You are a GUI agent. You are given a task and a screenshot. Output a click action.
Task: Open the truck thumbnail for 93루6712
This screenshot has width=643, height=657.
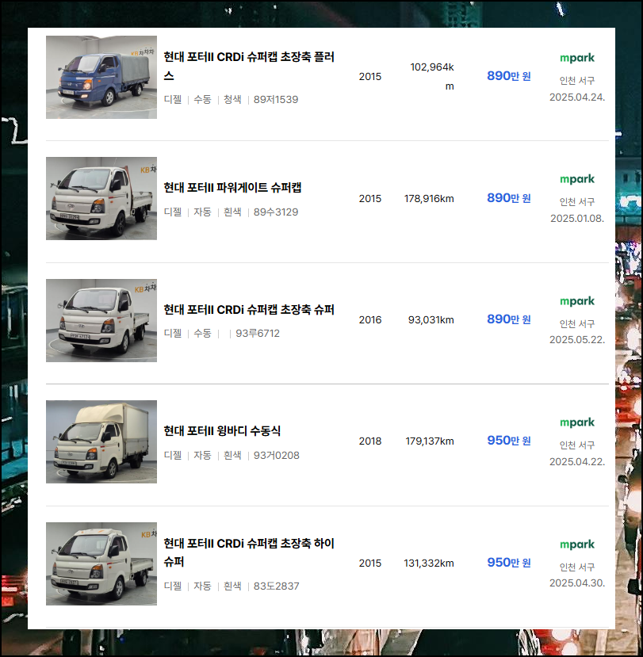[x=101, y=320]
